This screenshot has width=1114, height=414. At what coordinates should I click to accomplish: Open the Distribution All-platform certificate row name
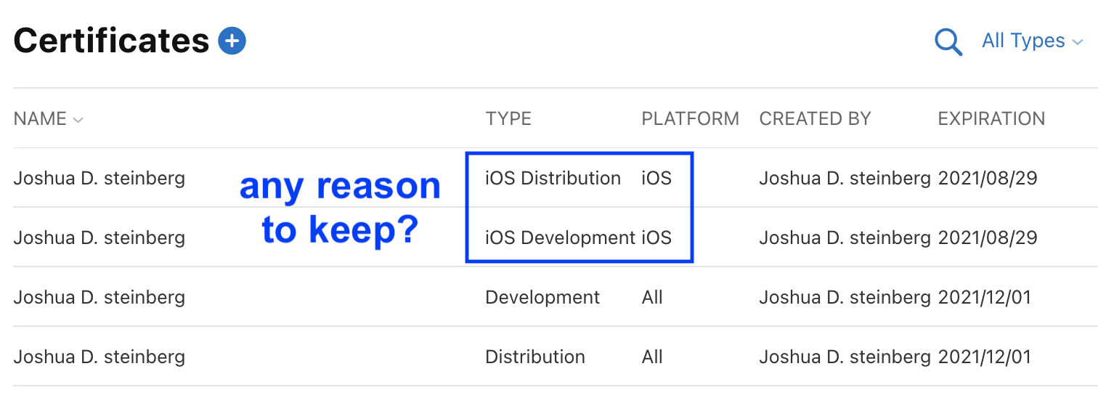pos(99,357)
